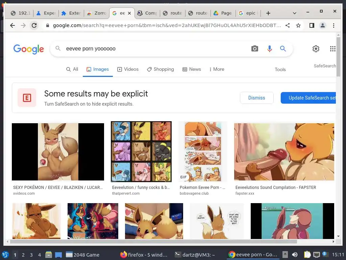Open the taskbar start menu icon
This screenshot has width=346, height=260.
click(5, 255)
